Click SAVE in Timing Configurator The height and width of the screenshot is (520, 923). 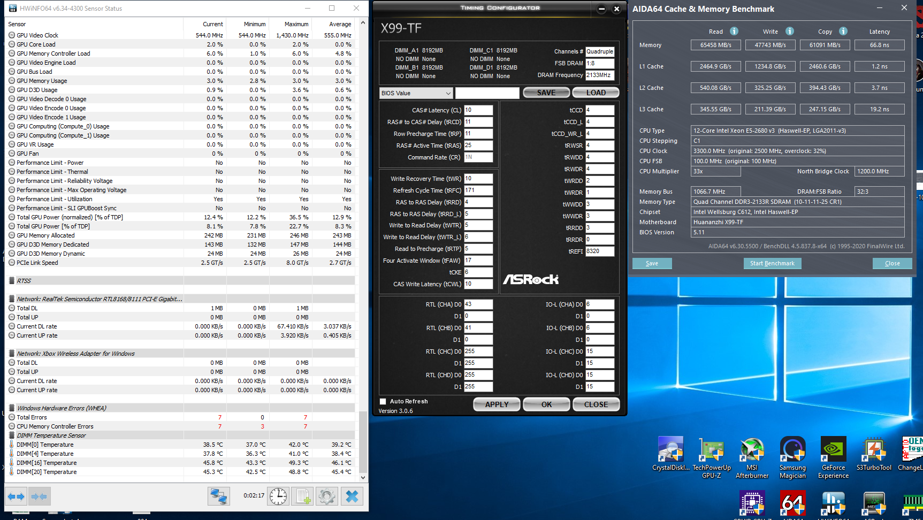(x=546, y=93)
